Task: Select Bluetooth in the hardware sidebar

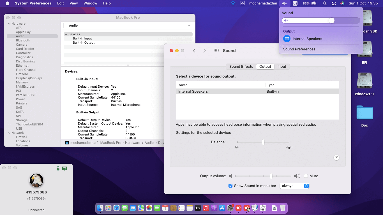Action: click(x=23, y=40)
